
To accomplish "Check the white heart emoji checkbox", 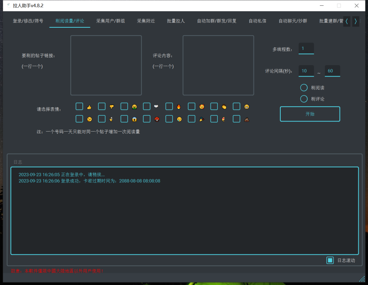I will click(x=147, y=106).
